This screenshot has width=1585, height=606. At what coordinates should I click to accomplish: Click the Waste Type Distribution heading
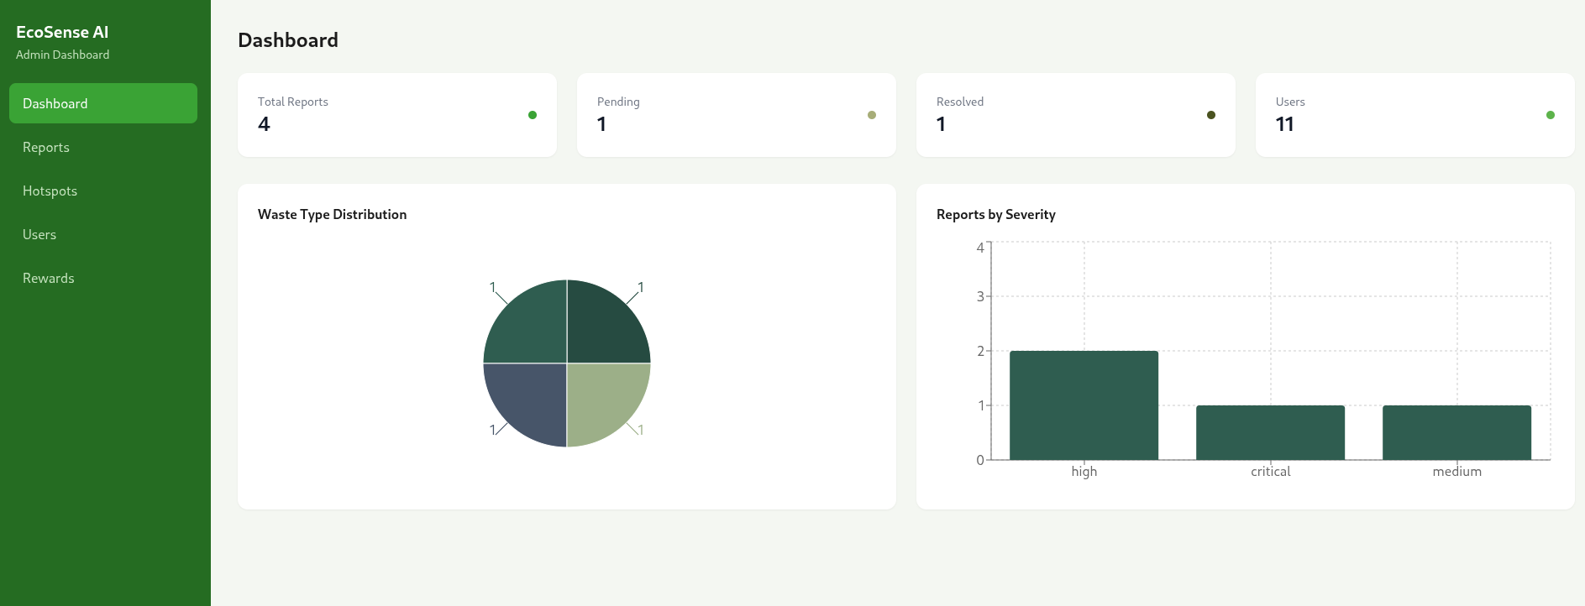click(332, 214)
